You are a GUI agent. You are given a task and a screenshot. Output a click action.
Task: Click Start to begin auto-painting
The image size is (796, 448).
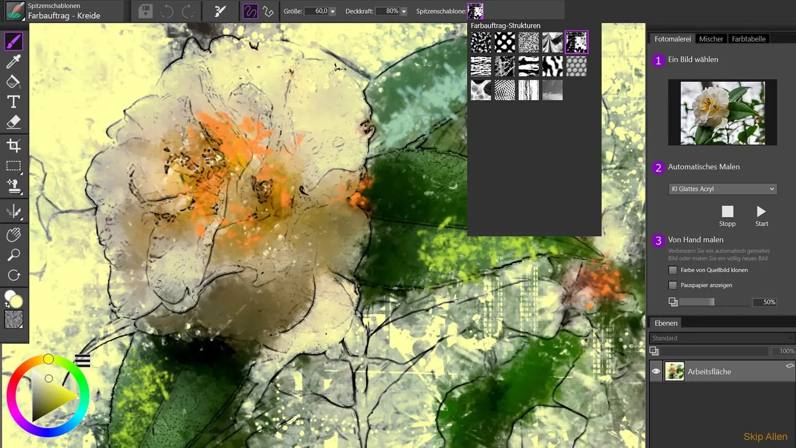pos(761,216)
